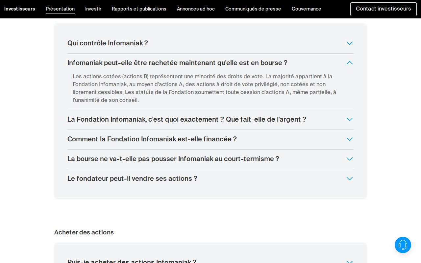Expand chevron for 'La Fondation Infomaniak, c'est quoi exactement'

[x=350, y=119]
